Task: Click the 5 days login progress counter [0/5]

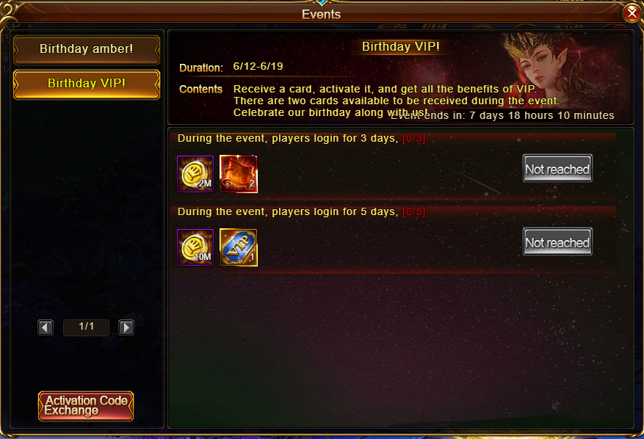Action: tap(413, 212)
